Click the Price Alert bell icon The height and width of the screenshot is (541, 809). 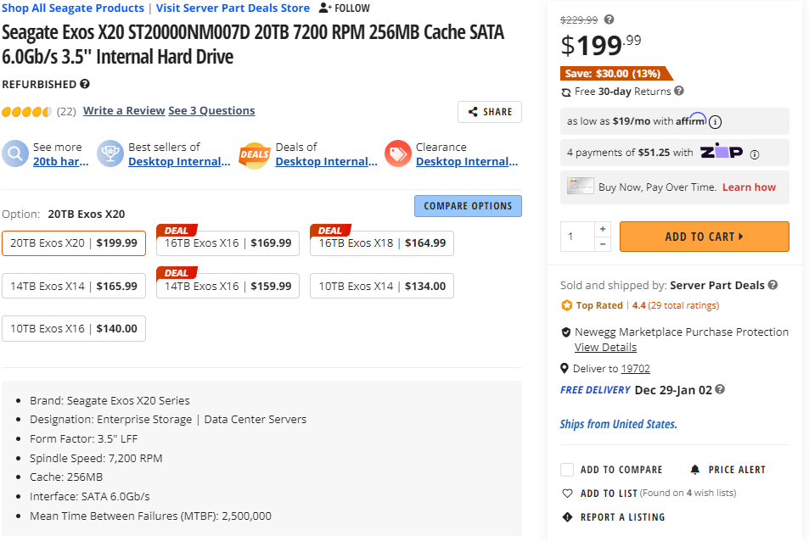pos(695,469)
